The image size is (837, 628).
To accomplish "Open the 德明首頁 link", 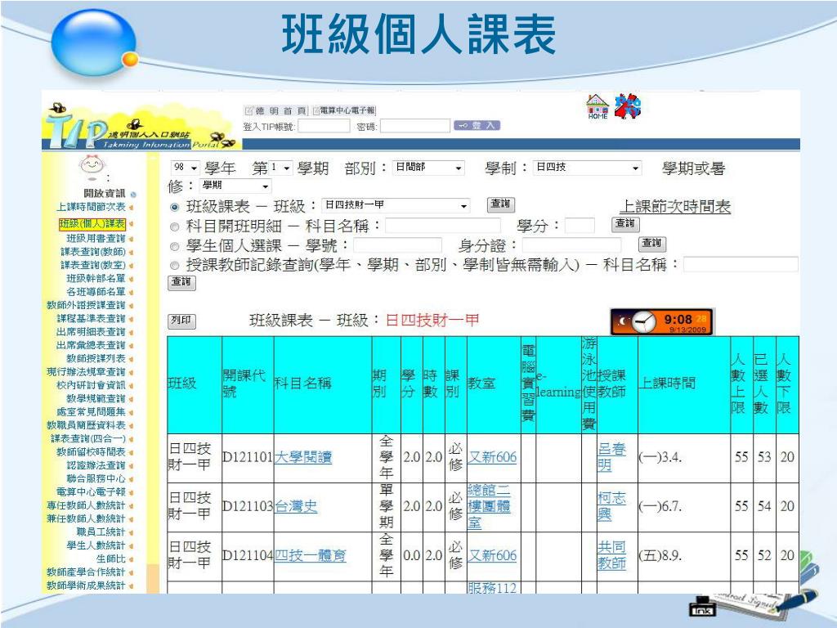I will pos(275,110).
